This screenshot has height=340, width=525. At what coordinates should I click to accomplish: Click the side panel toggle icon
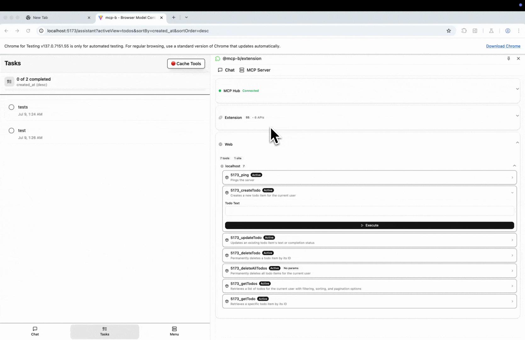click(x=475, y=31)
